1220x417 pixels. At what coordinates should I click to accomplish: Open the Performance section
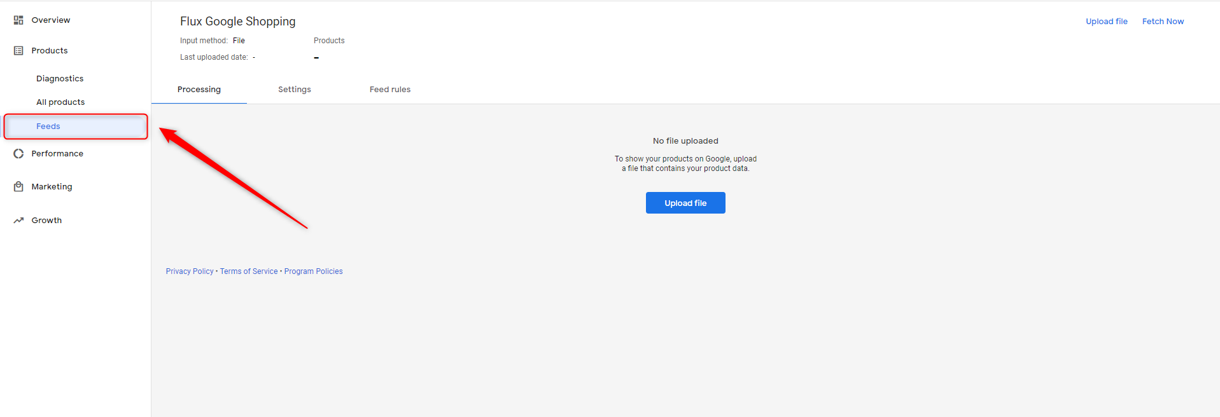pos(57,154)
